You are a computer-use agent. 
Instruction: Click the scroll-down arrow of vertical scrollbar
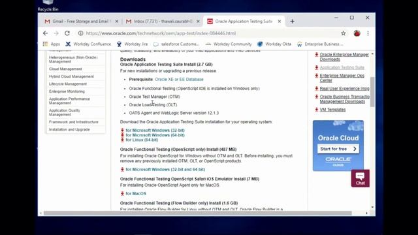(x=372, y=208)
